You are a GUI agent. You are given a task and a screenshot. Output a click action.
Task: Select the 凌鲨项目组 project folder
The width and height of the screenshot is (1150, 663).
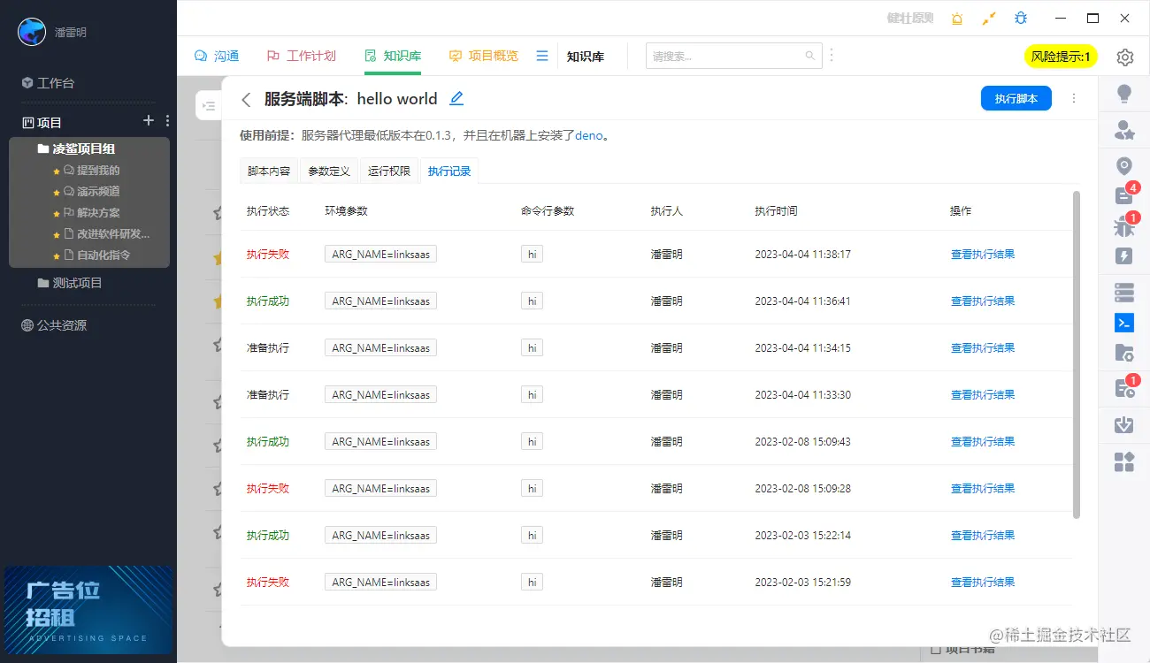(x=76, y=149)
